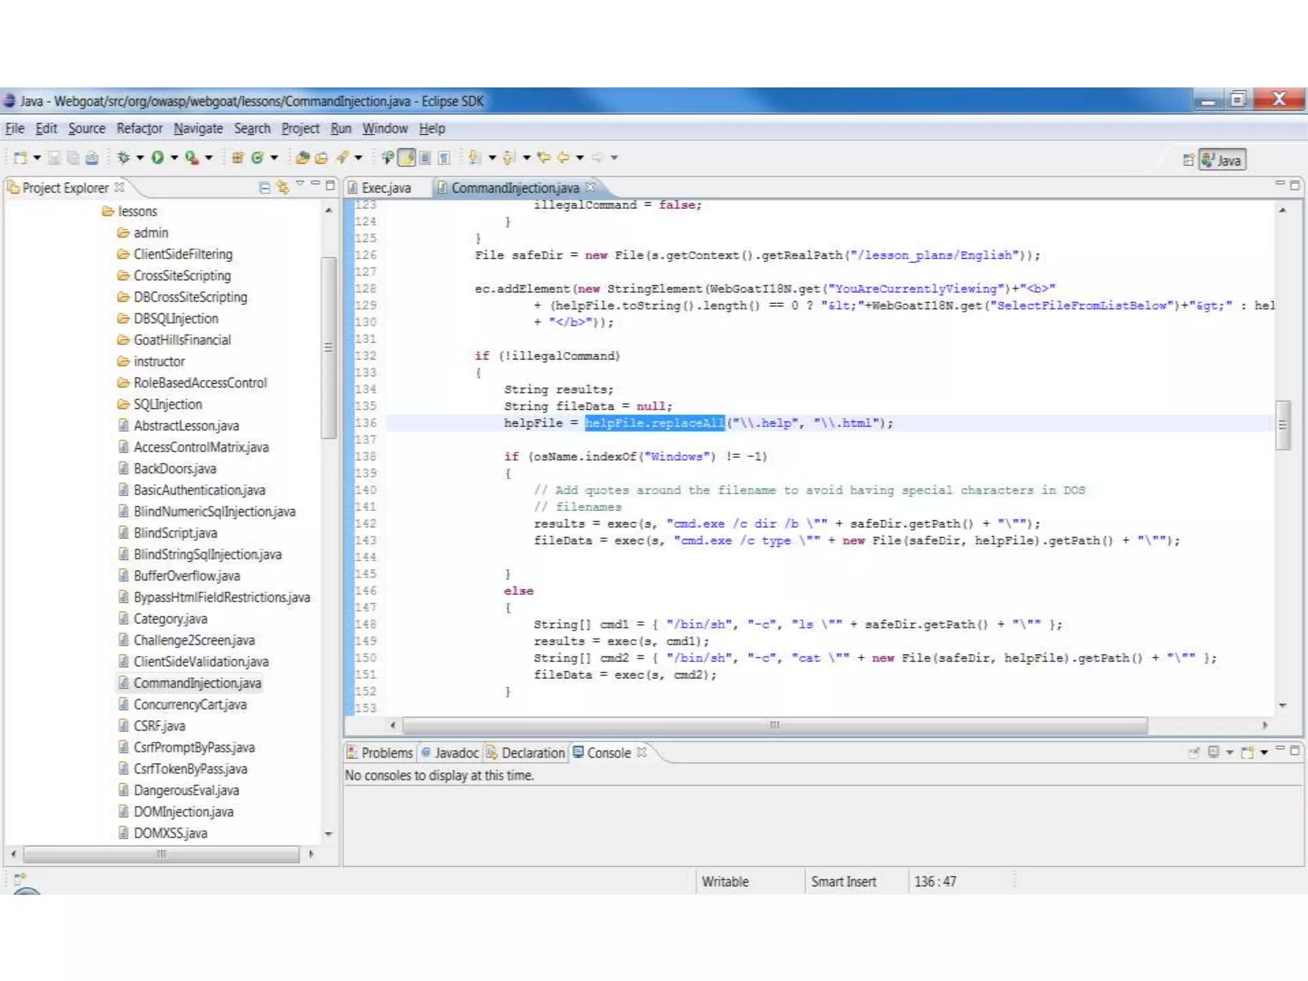
Task: Select the Java perspective button
Action: click(1222, 160)
